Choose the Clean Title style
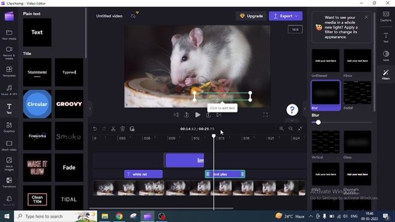This screenshot has width=395, height=222. (x=37, y=198)
